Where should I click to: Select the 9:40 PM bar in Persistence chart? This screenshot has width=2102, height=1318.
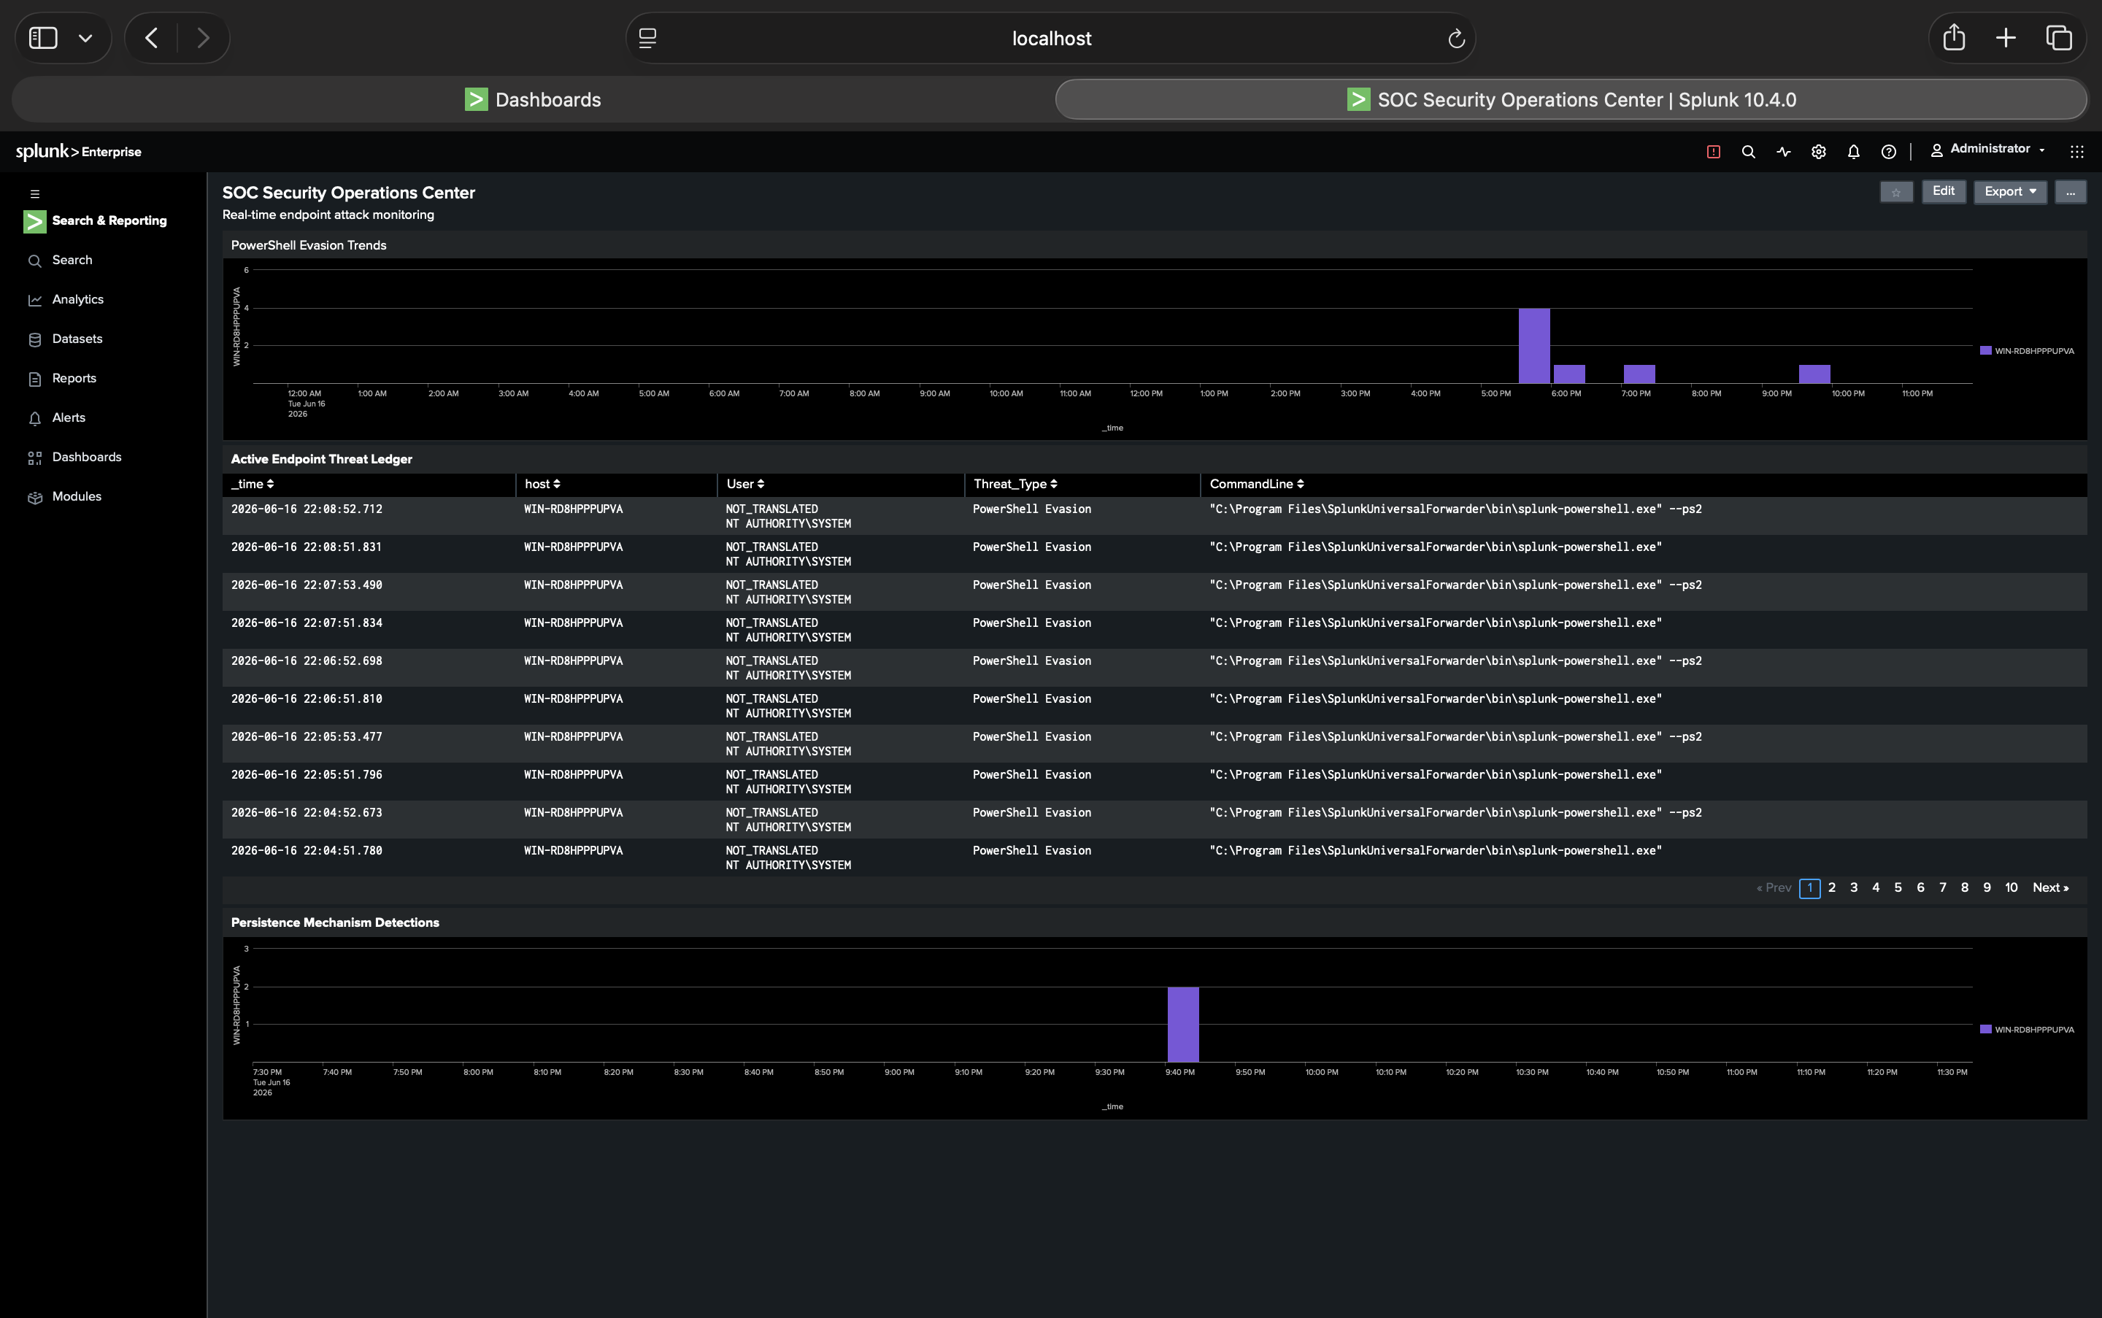click(1183, 1024)
